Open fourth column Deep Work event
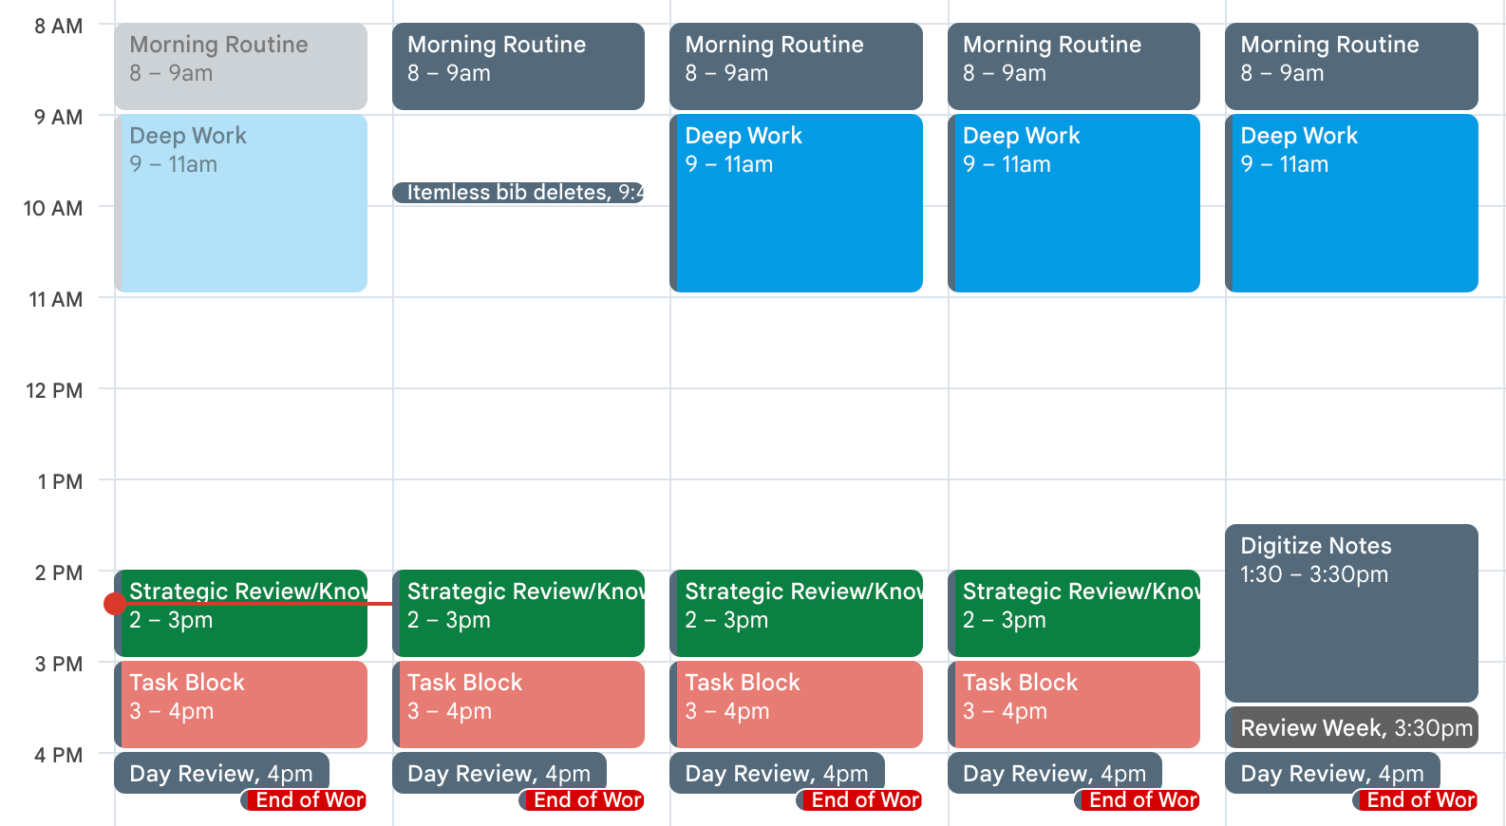The width and height of the screenshot is (1506, 826). [1074, 203]
